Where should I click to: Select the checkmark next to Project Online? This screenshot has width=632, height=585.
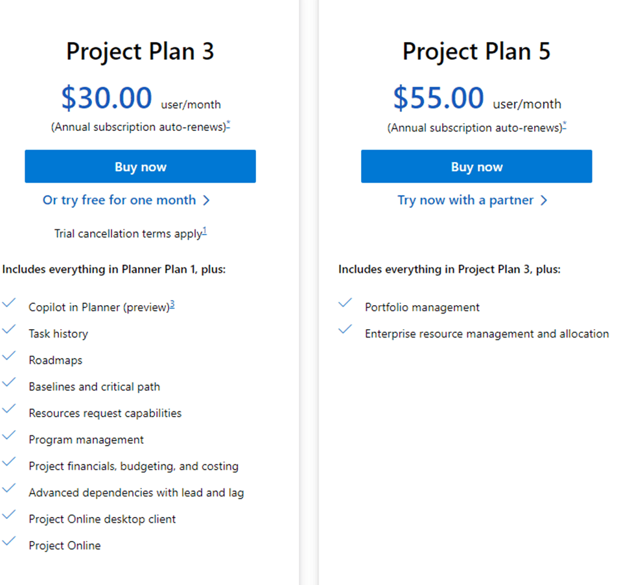(x=10, y=541)
